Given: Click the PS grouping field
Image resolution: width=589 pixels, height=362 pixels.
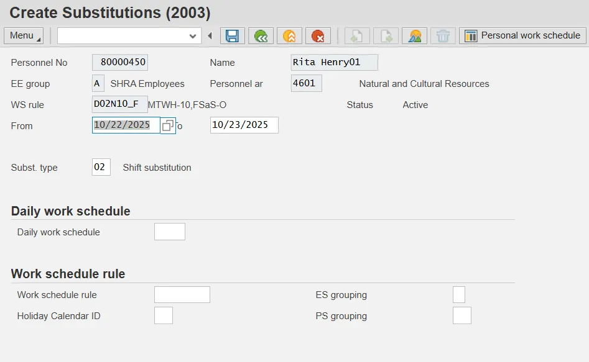Looking at the screenshot, I should (x=461, y=316).
